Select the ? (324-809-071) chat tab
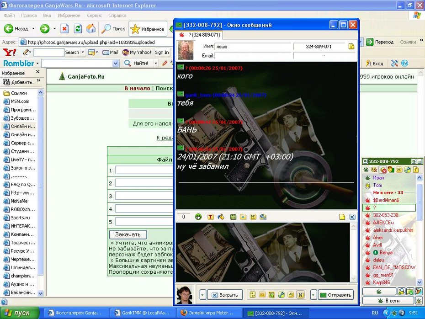 tap(200, 35)
